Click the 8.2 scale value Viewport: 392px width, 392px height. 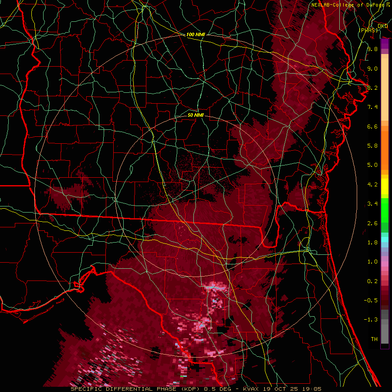click(x=372, y=88)
